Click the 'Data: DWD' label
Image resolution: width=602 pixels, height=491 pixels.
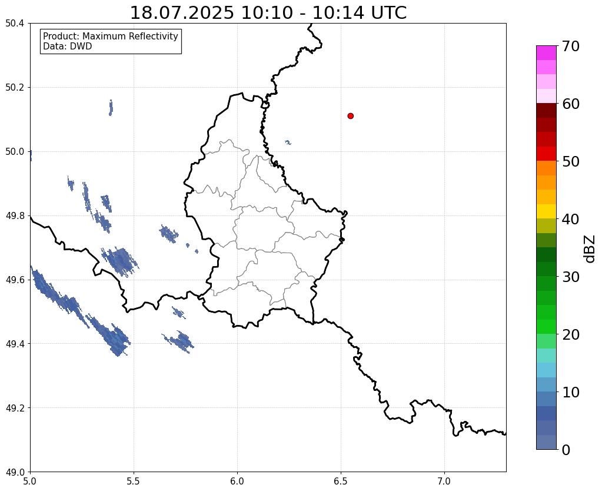(68, 47)
